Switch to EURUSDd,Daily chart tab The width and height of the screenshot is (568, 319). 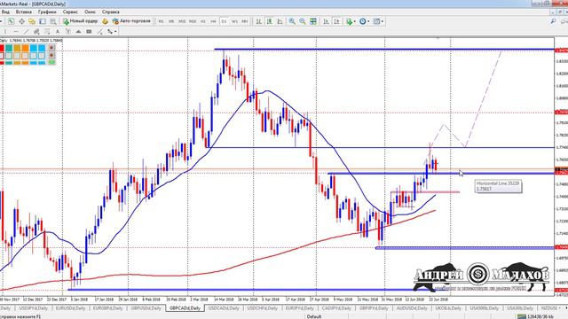click(71, 308)
